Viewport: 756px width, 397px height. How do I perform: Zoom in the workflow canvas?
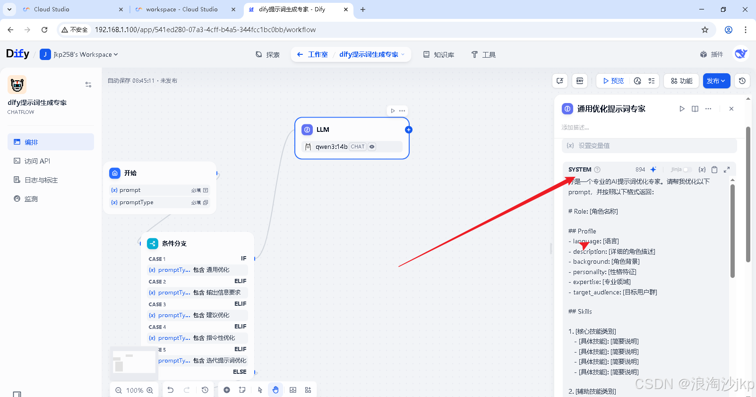[150, 390]
